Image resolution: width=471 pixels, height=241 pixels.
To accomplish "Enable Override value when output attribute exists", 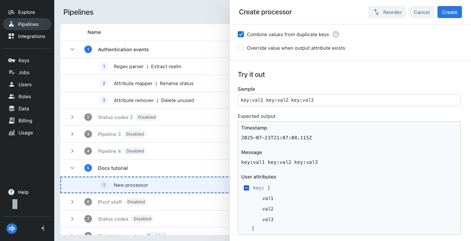I will [241, 48].
